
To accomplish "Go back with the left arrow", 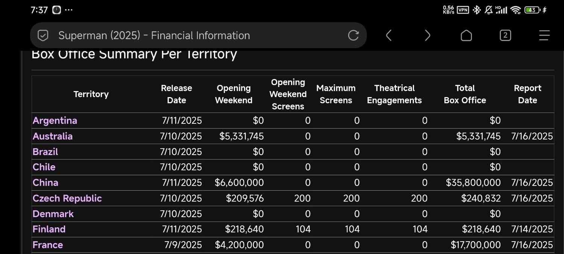I will [x=389, y=36].
